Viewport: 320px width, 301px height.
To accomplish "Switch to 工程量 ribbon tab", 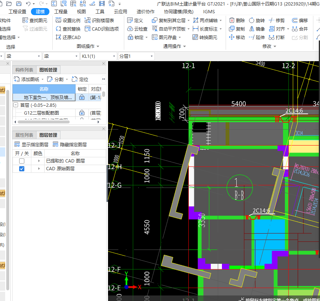I will tap(61, 12).
